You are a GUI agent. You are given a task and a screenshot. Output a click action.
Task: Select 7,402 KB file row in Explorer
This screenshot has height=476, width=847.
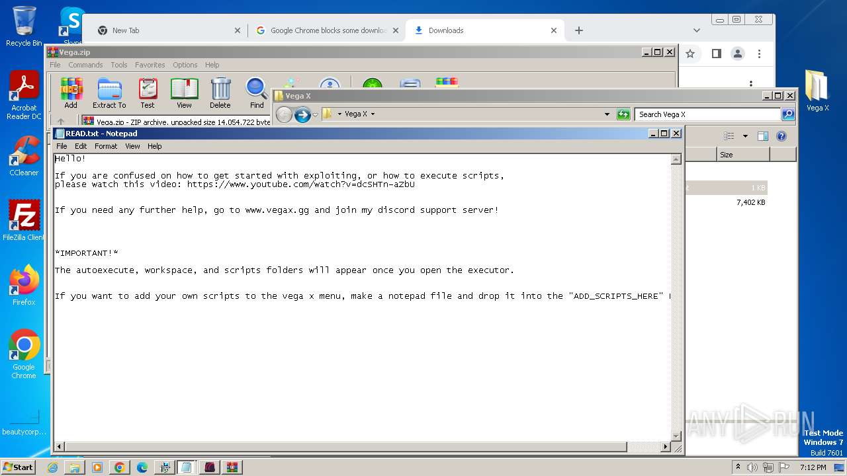pyautogui.click(x=727, y=202)
